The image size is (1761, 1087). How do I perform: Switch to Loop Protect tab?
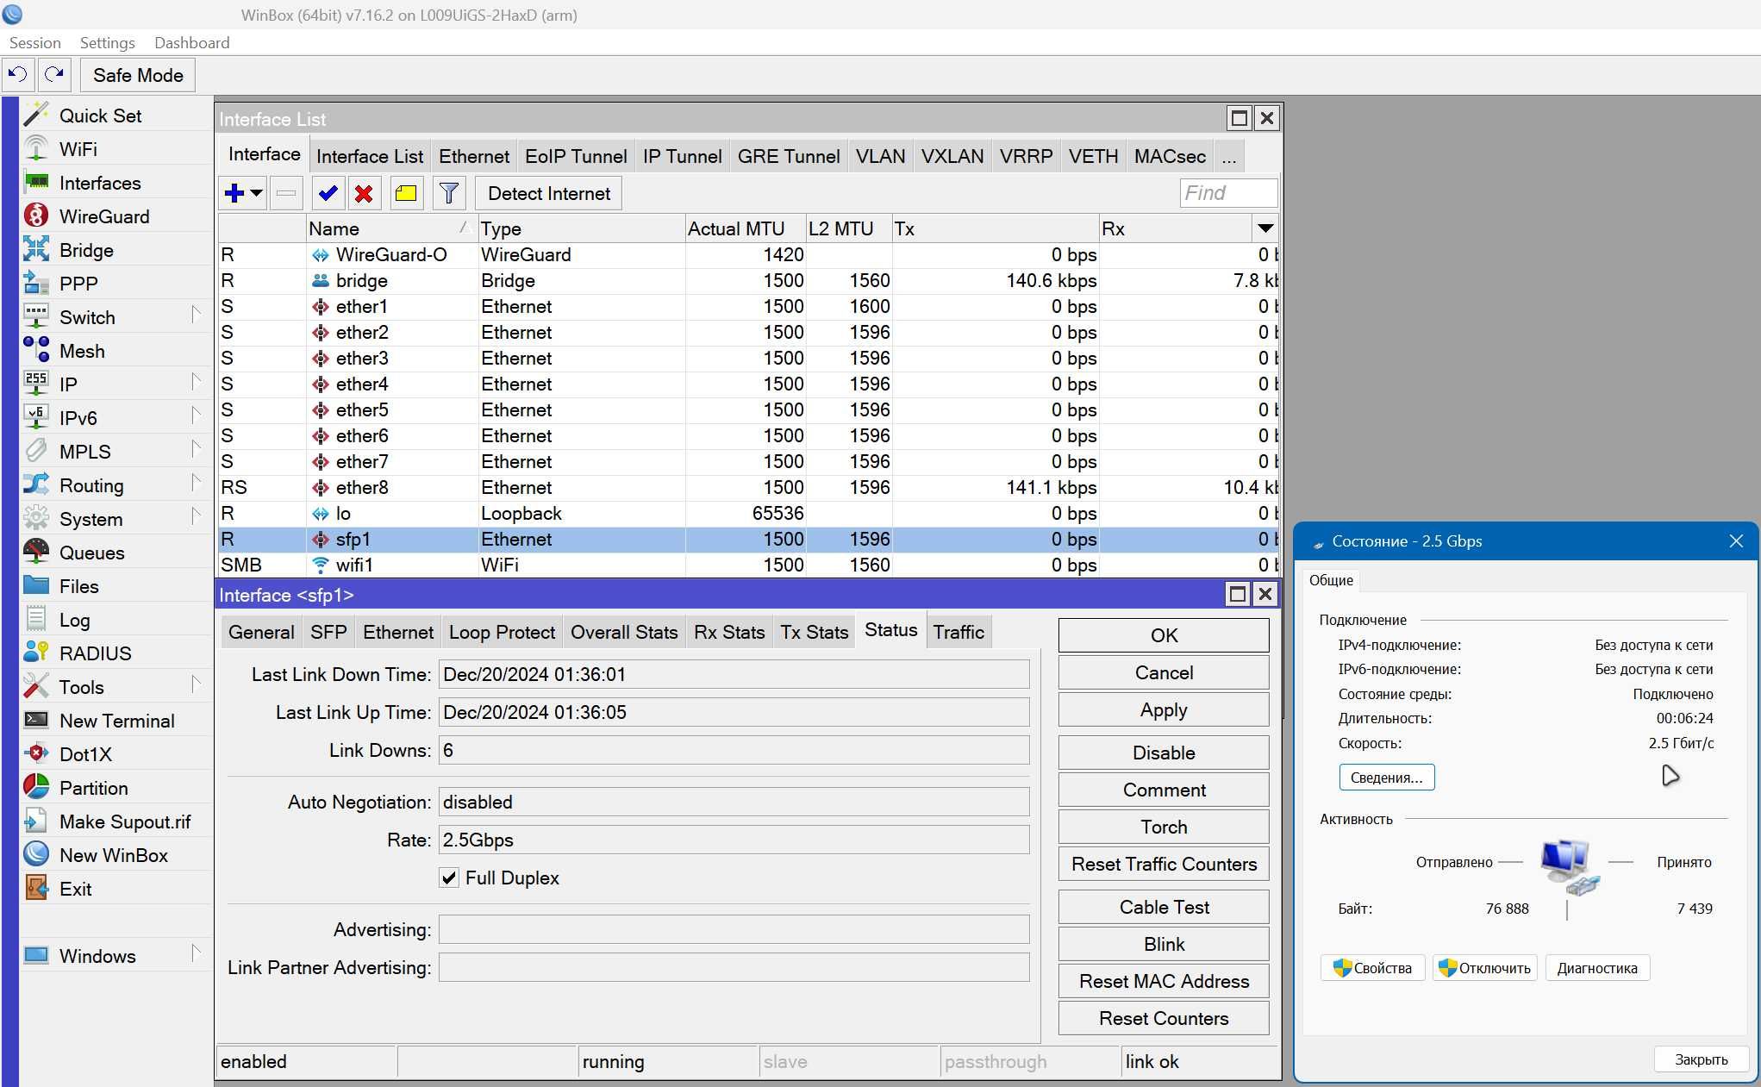click(502, 632)
